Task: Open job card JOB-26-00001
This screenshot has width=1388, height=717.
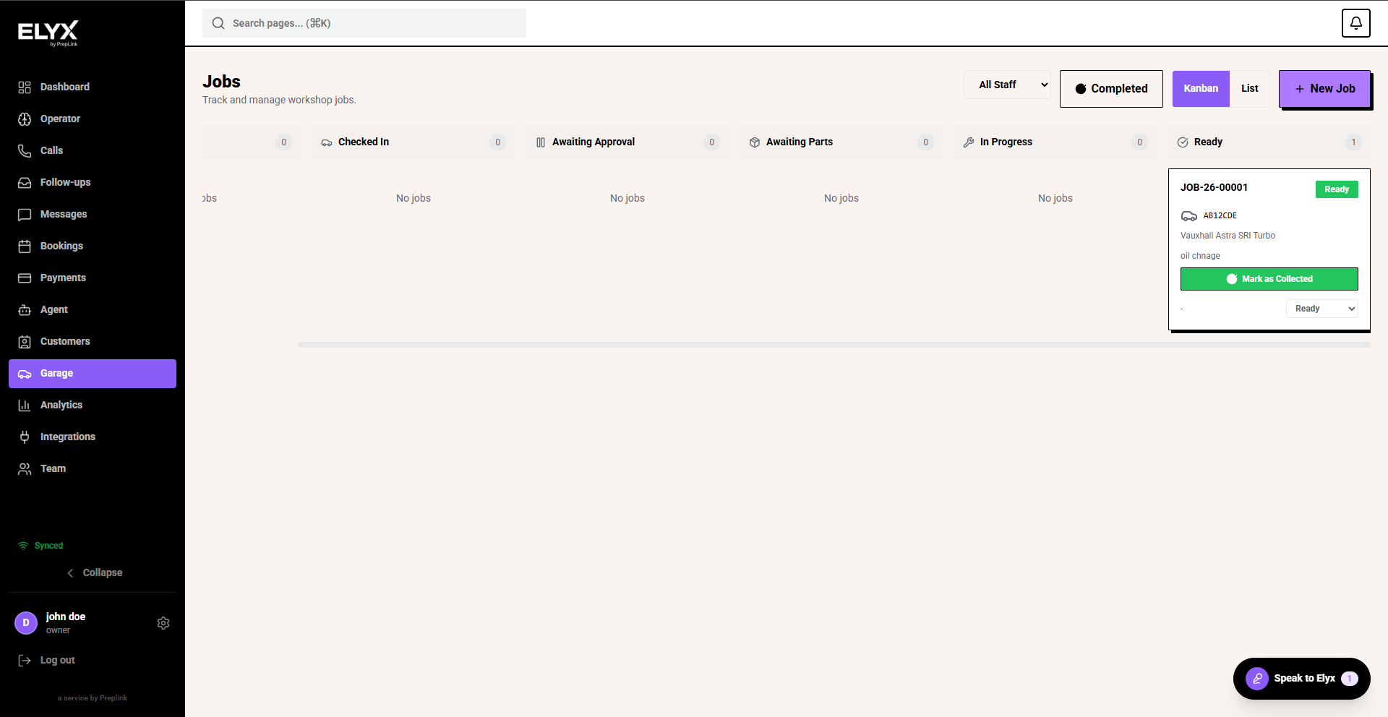Action: 1269,249
